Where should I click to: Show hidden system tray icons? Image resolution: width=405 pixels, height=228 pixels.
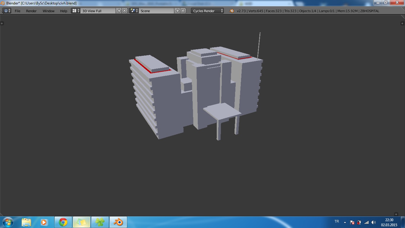point(345,222)
